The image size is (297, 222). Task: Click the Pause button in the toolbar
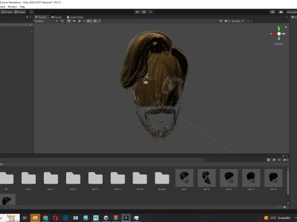[x=144, y=12]
